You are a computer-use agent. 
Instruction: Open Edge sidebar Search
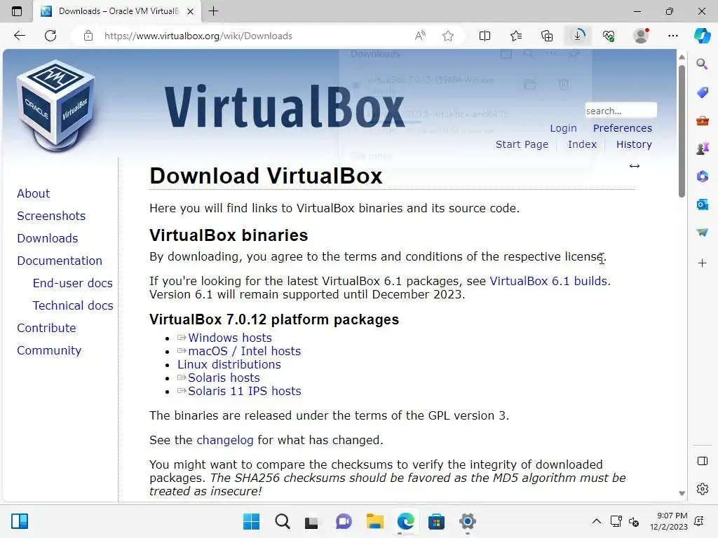pyautogui.click(x=702, y=64)
